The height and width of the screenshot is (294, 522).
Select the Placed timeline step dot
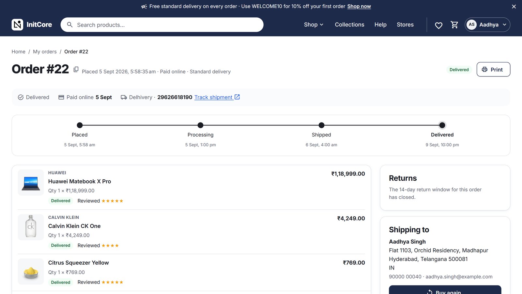(80, 125)
